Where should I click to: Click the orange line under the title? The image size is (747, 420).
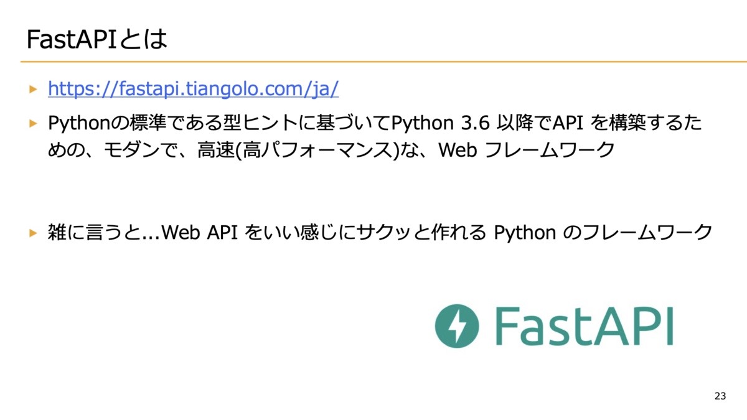pyautogui.click(x=383, y=62)
